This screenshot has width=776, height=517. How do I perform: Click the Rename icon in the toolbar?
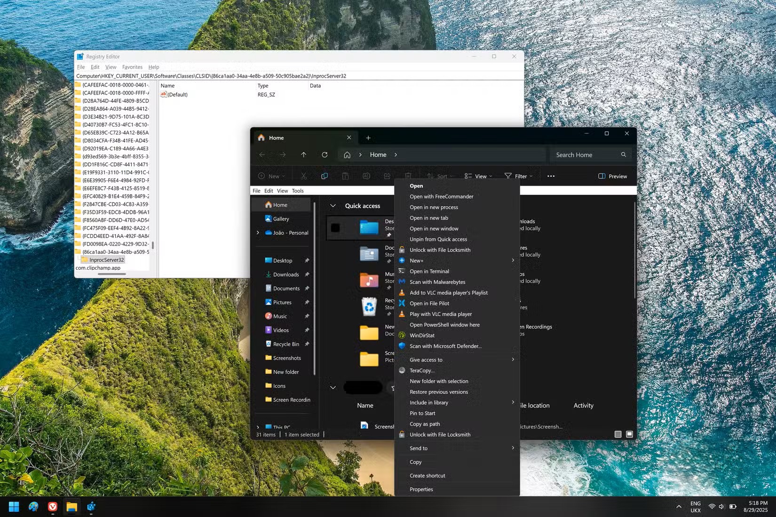click(366, 176)
